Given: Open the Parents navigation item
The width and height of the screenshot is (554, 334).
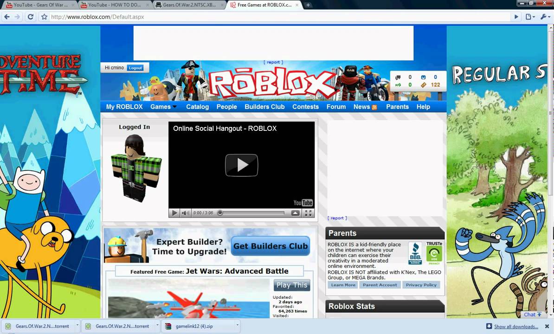Looking at the screenshot, I should (398, 107).
